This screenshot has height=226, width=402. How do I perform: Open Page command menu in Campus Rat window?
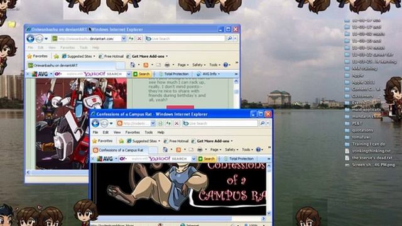[215, 149]
